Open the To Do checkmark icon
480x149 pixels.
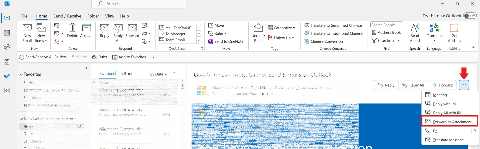tap(7, 76)
